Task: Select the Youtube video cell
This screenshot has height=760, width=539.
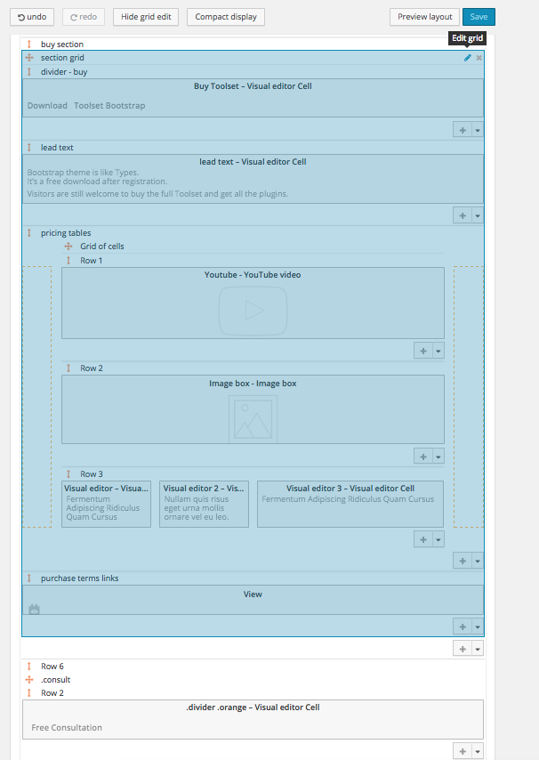Action: tap(253, 303)
